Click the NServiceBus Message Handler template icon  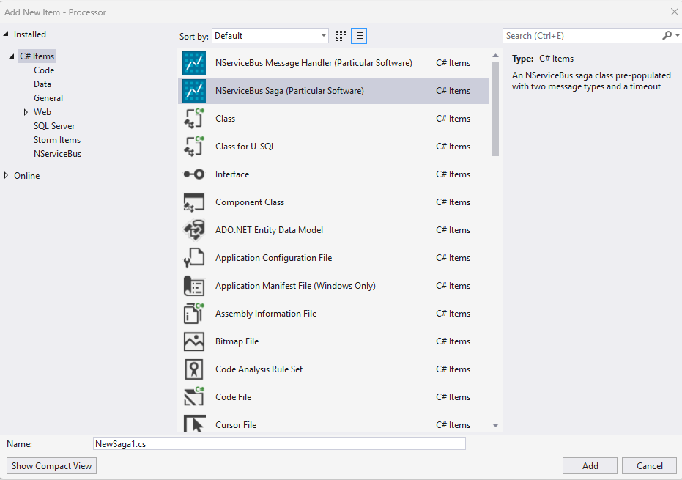pos(194,63)
